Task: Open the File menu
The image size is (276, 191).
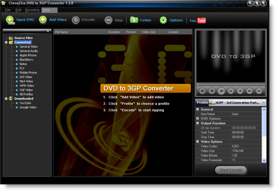Action: pos(8,10)
